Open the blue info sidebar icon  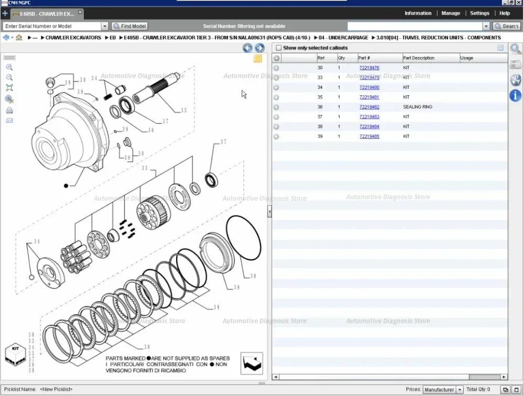[515, 95]
